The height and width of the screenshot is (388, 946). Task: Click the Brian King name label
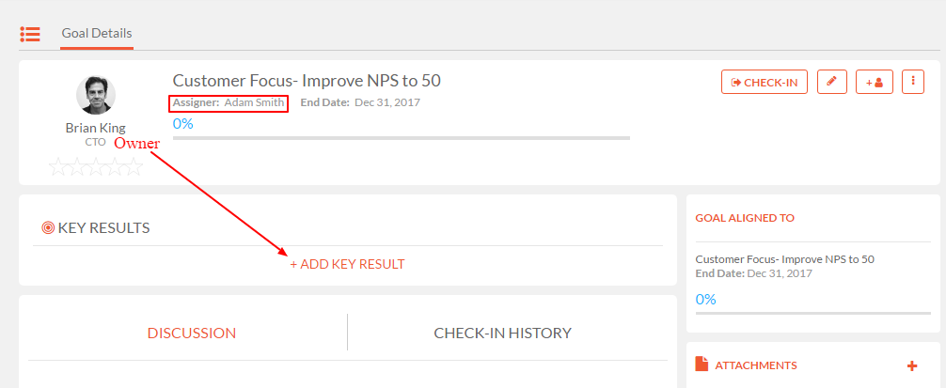click(96, 128)
